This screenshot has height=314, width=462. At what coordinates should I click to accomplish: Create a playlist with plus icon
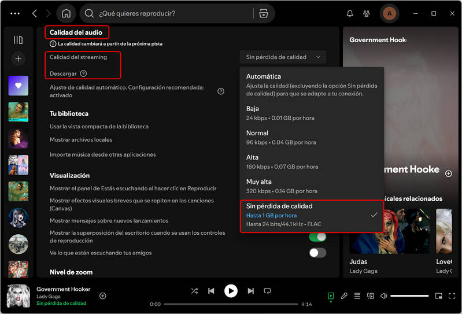[19, 58]
